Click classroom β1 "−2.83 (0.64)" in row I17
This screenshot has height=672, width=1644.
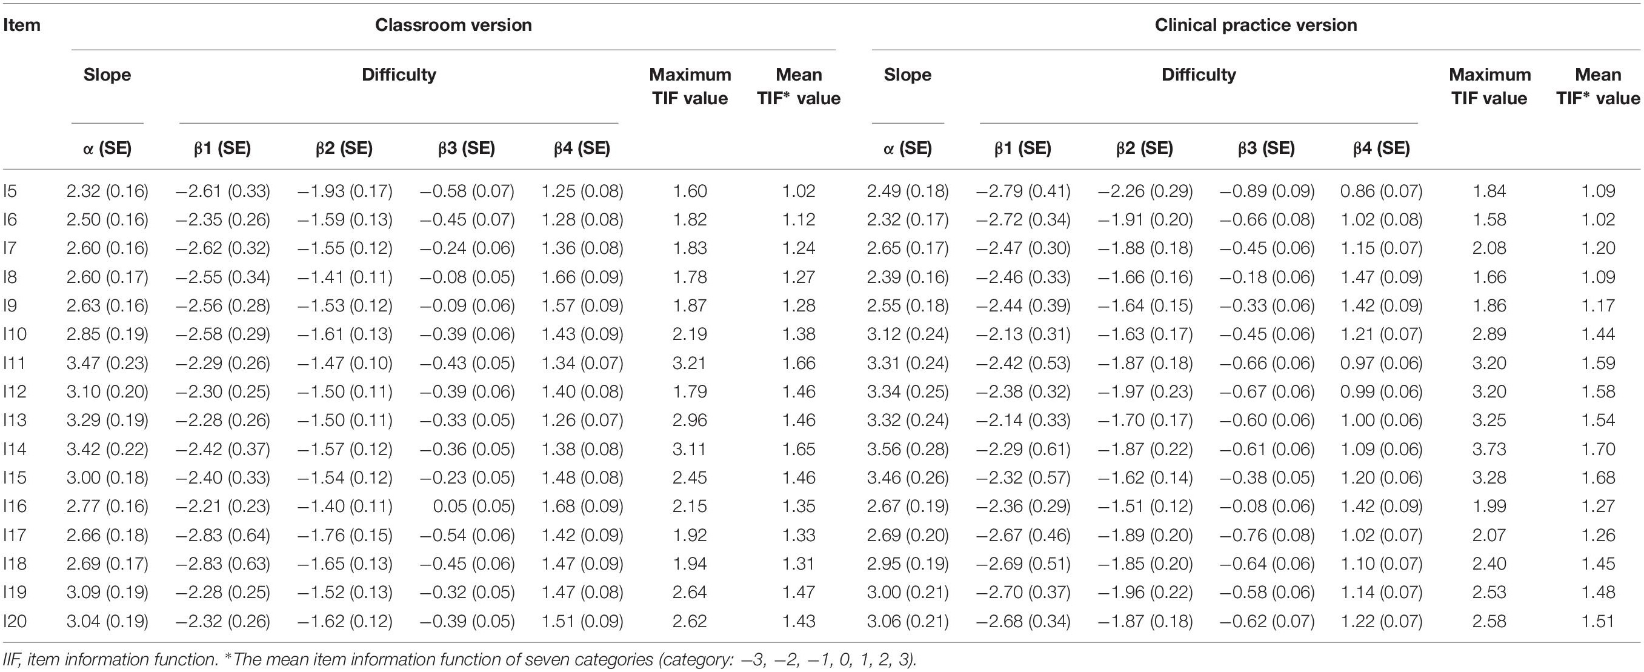tap(222, 535)
